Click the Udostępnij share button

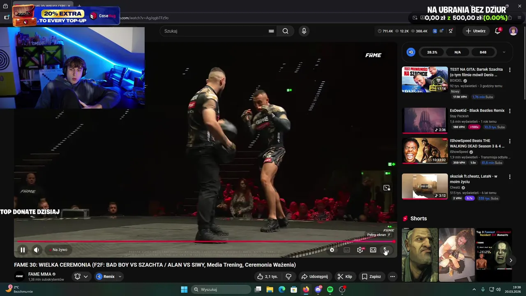314,277
